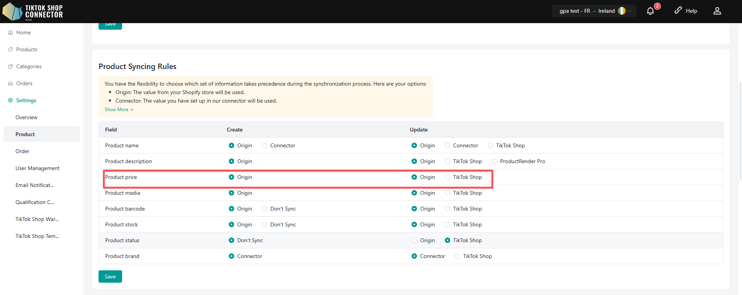Image resolution: width=742 pixels, height=295 pixels.
Task: Click the Update column header
Action: [419, 130]
